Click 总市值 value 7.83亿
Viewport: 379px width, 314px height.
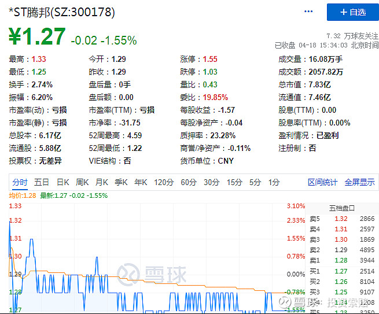click(x=319, y=85)
